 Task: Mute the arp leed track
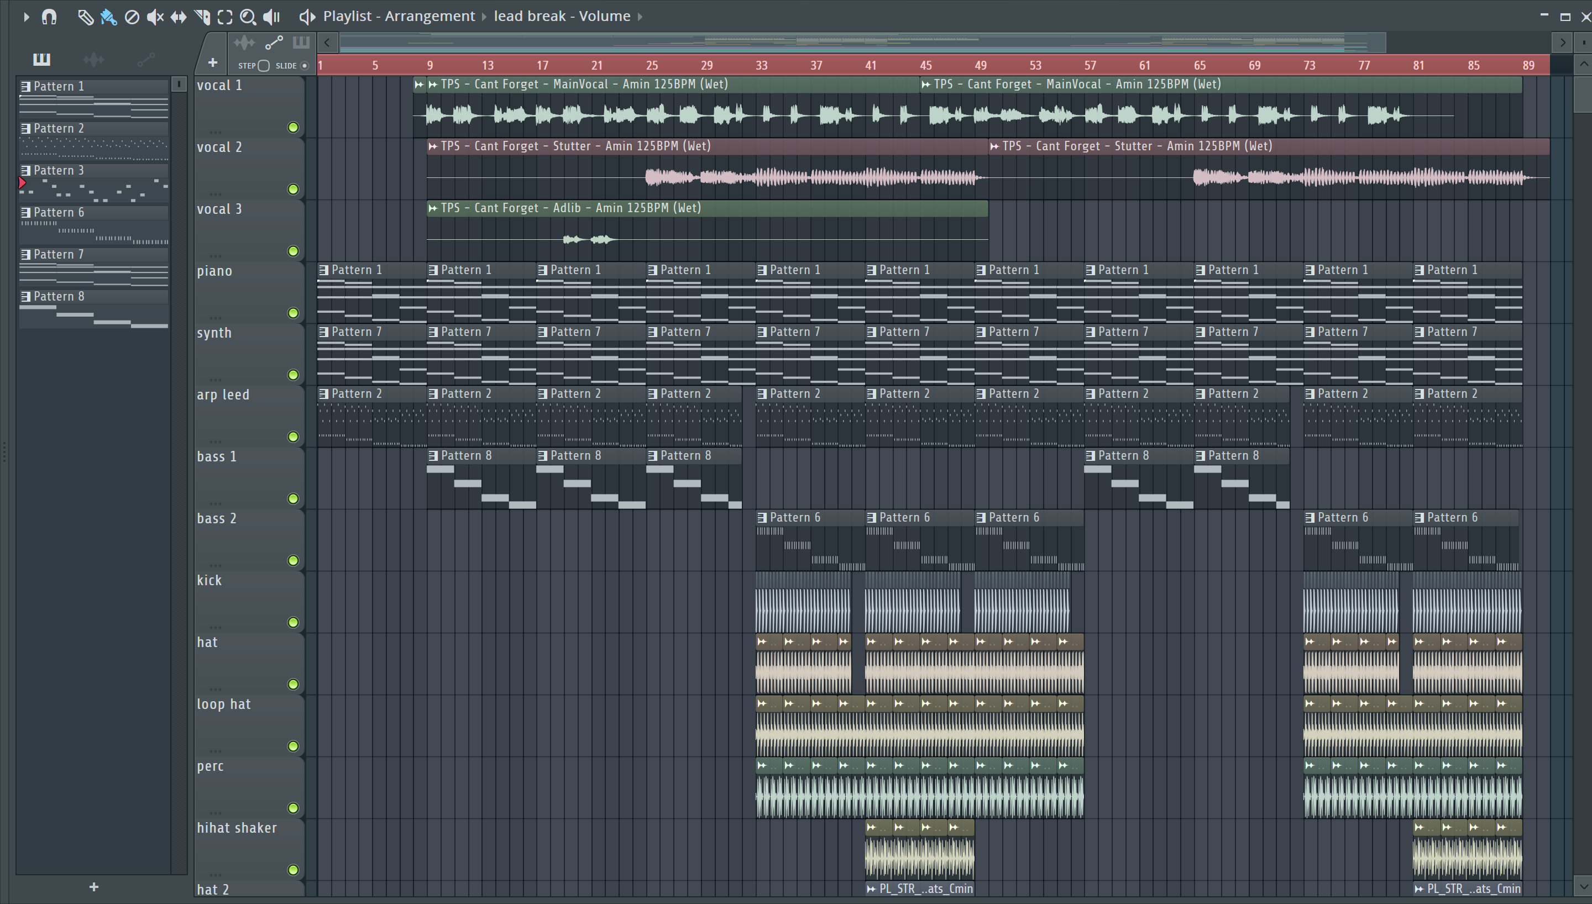point(293,437)
